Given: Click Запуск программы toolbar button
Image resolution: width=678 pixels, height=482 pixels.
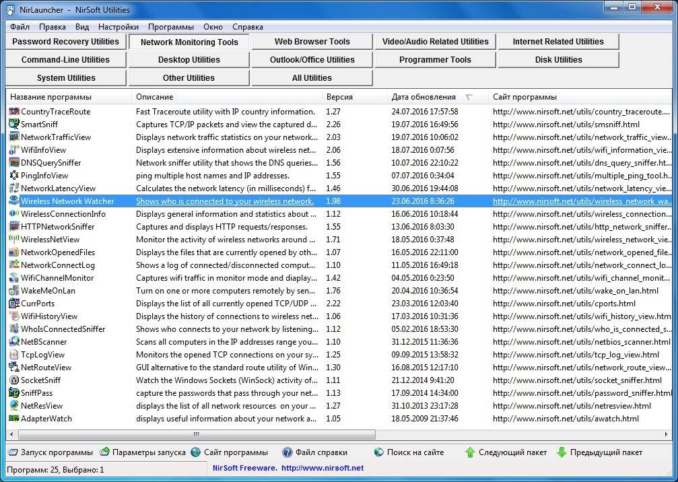Looking at the screenshot, I should click(x=51, y=452).
